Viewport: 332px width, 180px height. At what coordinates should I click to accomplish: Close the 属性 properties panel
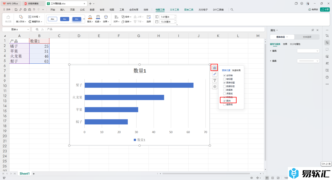pyautogui.click(x=317, y=30)
